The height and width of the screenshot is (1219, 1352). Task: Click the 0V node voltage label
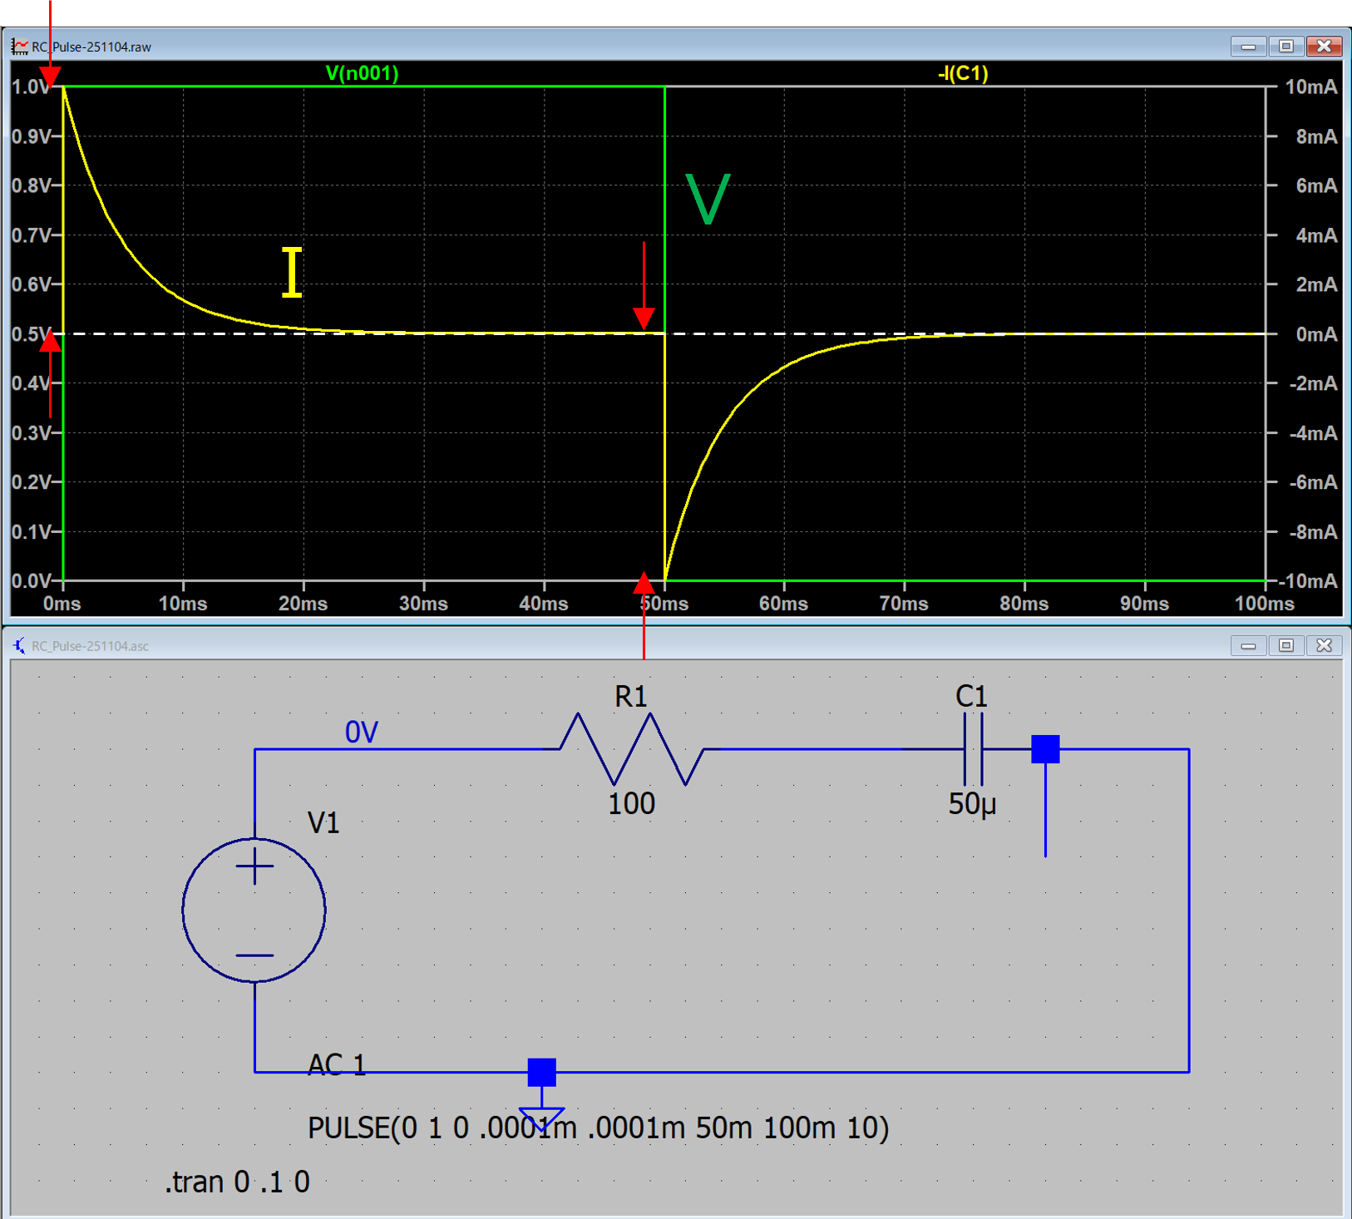(x=362, y=733)
